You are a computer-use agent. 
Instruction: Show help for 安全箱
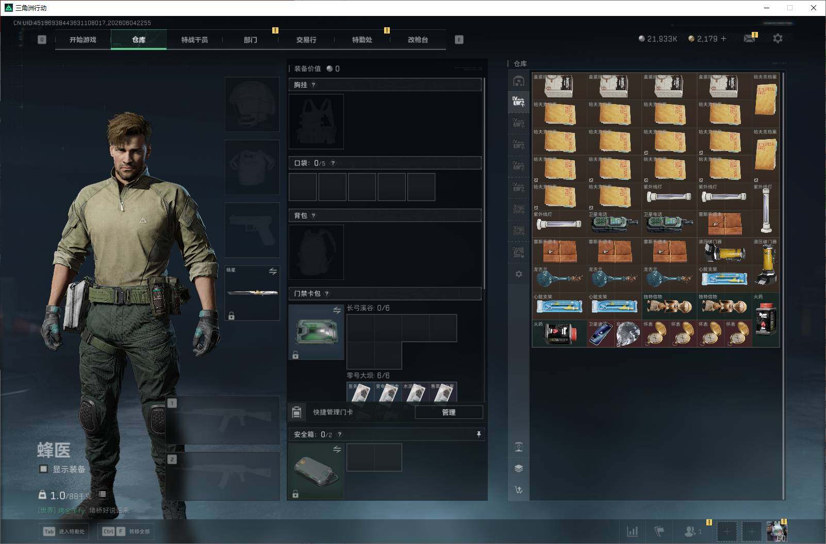coord(339,435)
